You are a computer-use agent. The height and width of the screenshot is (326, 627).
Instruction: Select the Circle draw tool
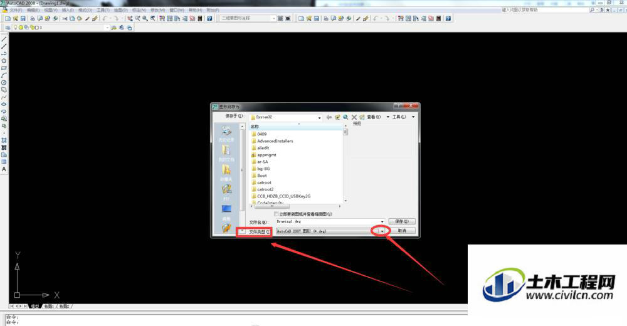point(4,82)
